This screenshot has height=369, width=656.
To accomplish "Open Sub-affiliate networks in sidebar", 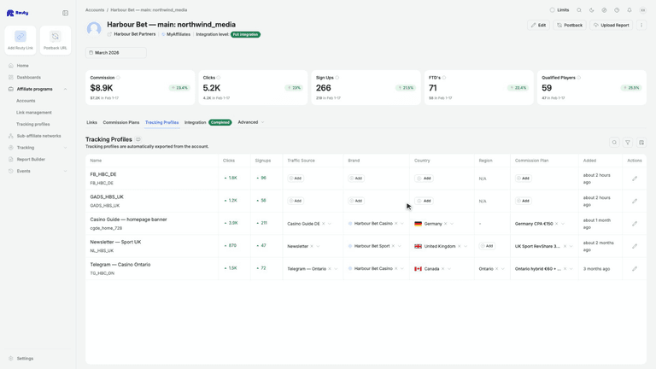I will (x=38, y=136).
